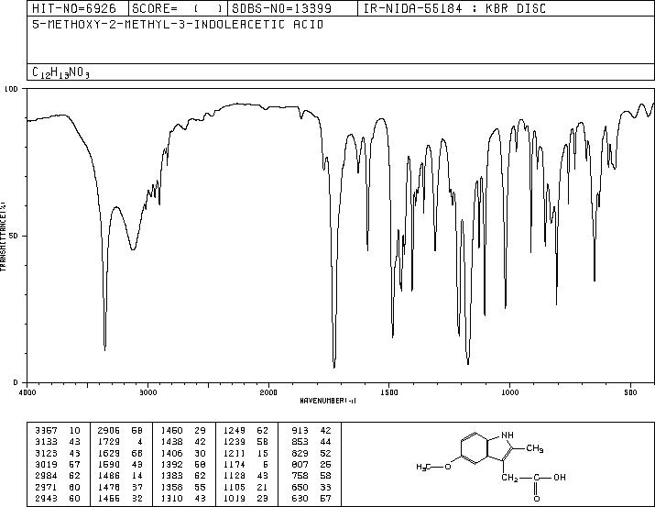Click the SDBS-NO=13399 label

coord(282,8)
